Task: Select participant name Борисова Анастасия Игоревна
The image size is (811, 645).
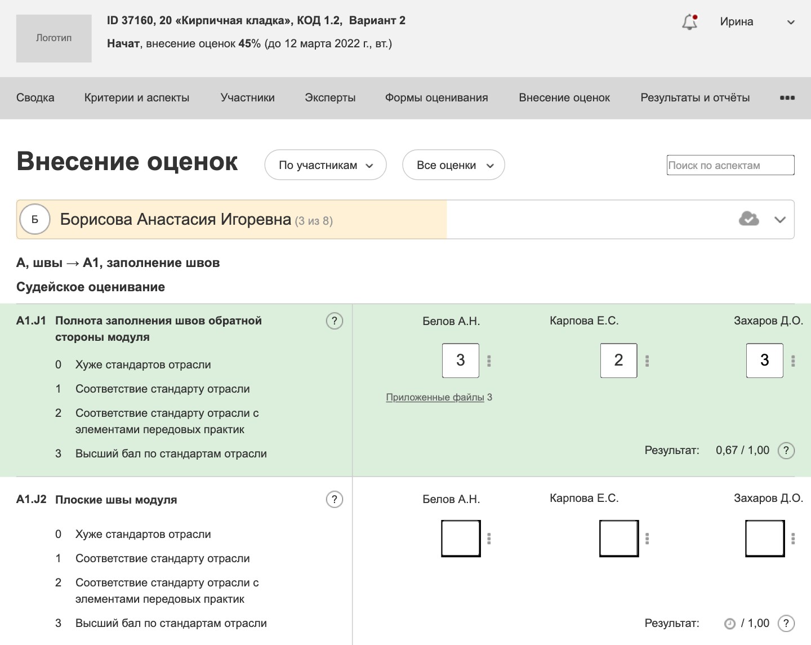Action: [175, 219]
